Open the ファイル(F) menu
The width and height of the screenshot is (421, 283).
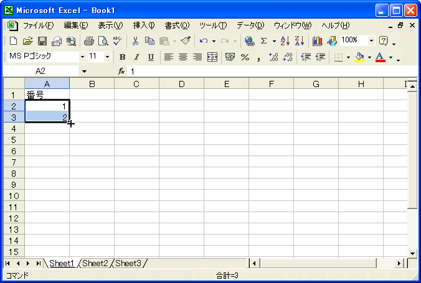[x=38, y=26]
